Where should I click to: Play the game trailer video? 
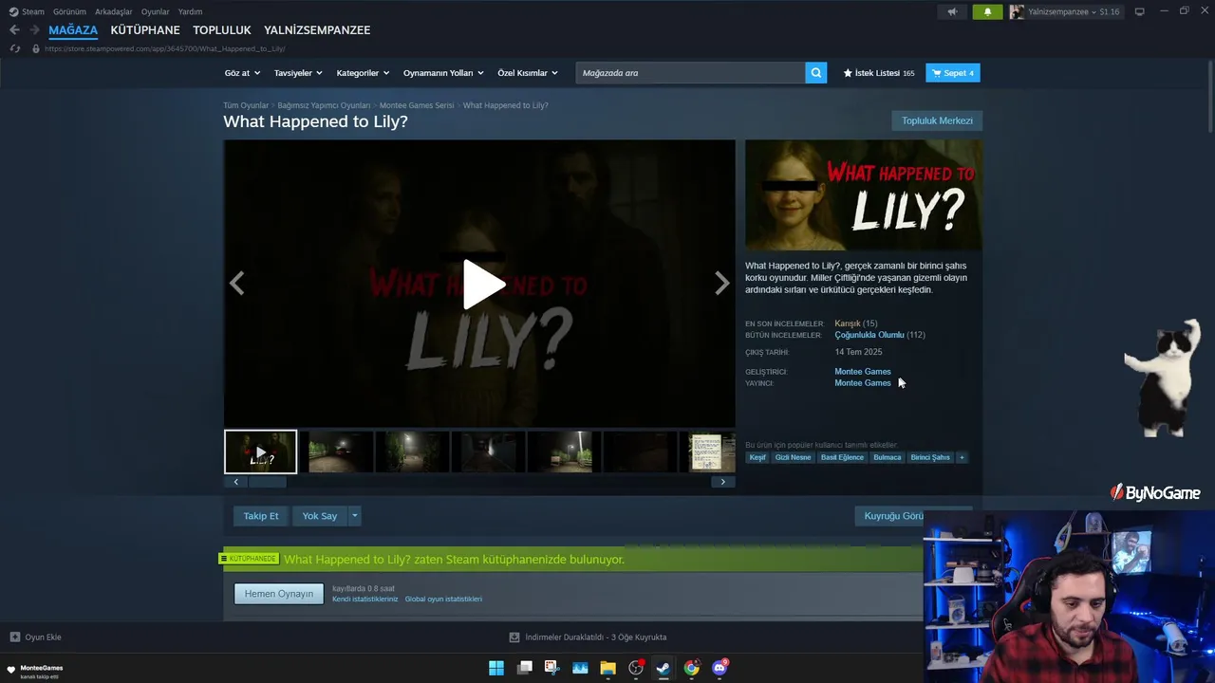click(484, 284)
